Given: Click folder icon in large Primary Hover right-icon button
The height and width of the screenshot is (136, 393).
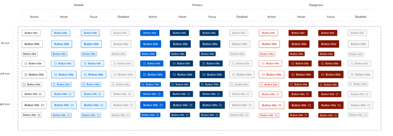Looking at the screenshot, I should pyautogui.click(x=191, y=105).
